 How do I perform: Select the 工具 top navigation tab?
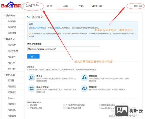click(x=65, y=6)
